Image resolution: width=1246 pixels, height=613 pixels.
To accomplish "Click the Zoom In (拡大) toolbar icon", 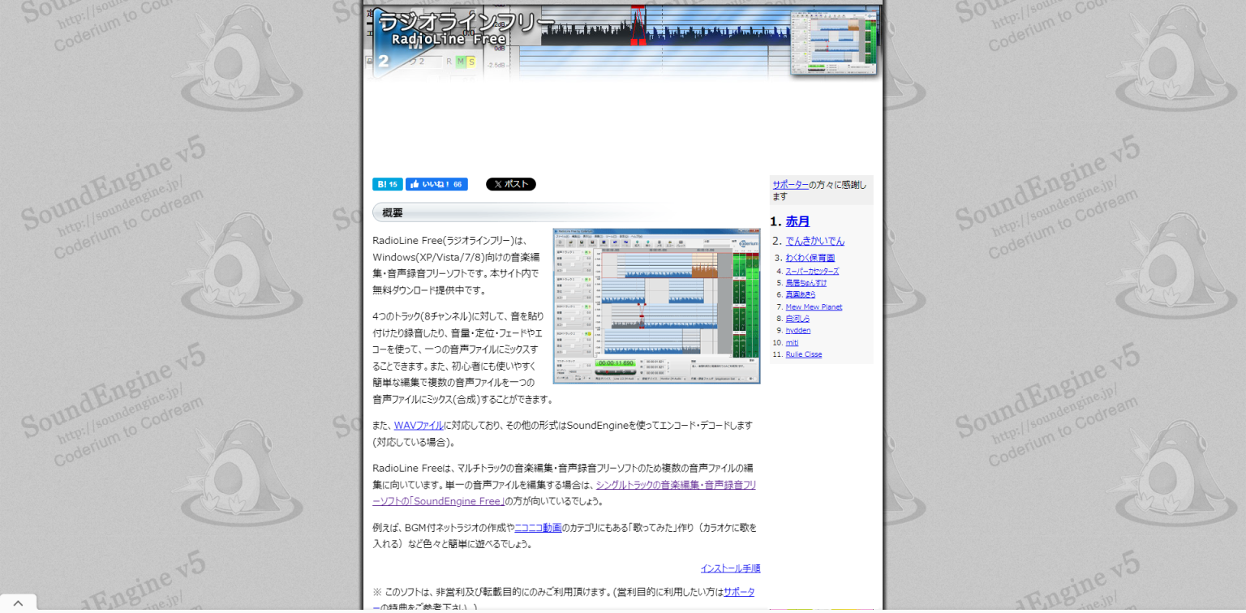I will click(638, 242).
